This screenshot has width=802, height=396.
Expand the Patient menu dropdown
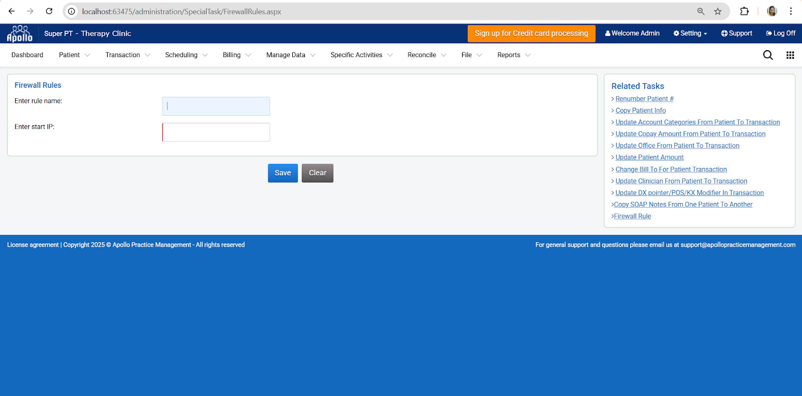pos(74,55)
